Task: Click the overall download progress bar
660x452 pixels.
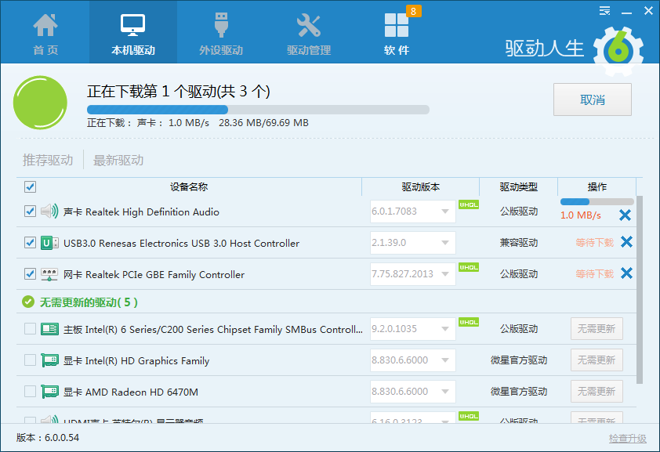Action: 258,110
